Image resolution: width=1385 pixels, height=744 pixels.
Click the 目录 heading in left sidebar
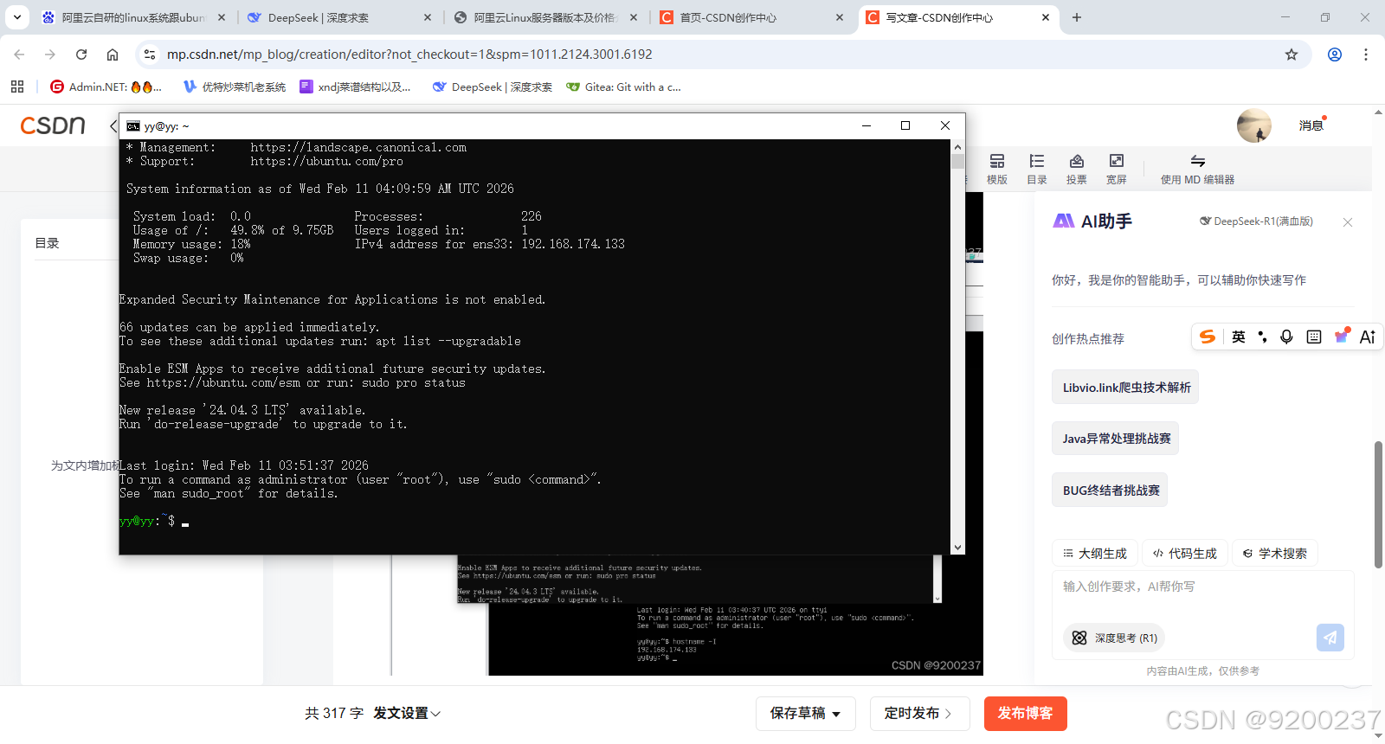point(47,243)
